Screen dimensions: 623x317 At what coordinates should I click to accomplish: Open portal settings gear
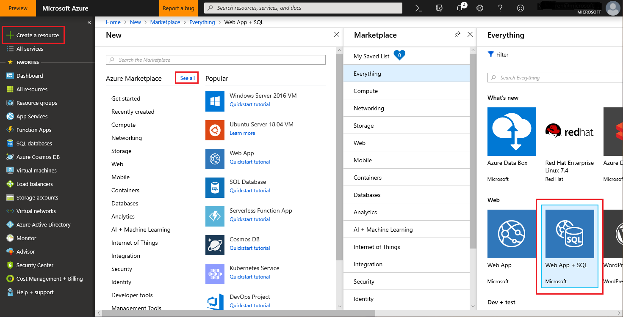click(479, 8)
